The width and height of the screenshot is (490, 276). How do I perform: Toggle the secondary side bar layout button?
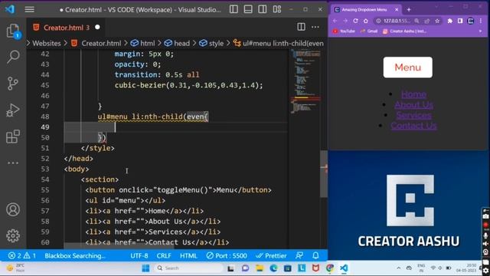tap(263, 9)
